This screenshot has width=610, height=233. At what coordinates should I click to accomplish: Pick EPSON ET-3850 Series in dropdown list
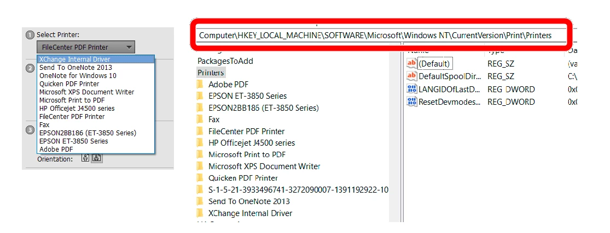click(x=96, y=141)
